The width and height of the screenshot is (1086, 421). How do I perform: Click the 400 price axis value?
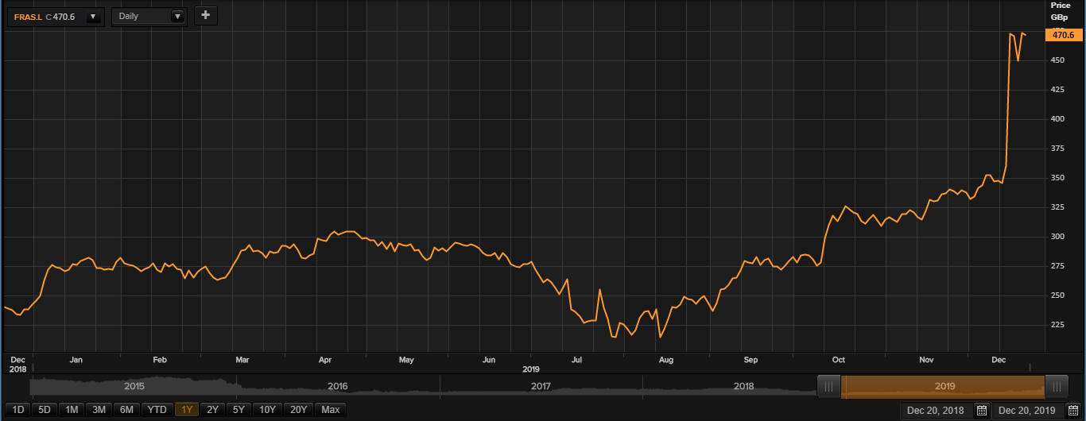point(1057,119)
